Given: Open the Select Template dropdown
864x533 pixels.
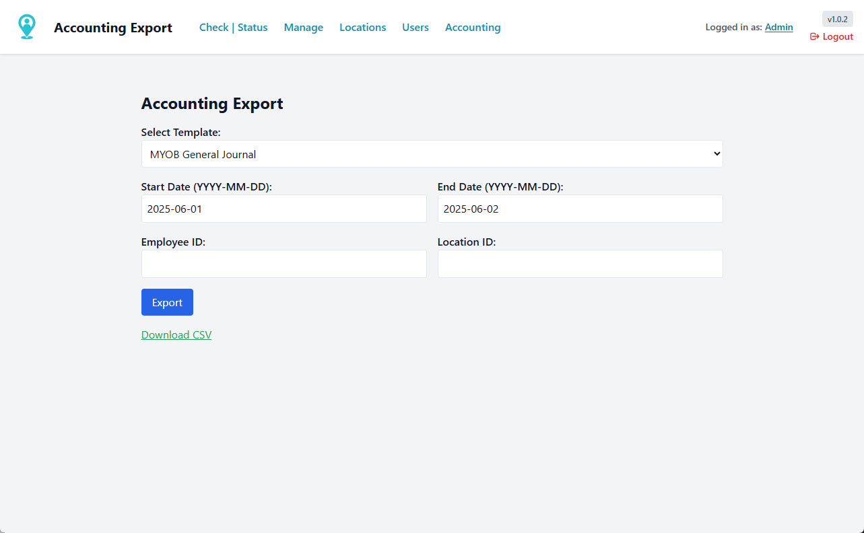Looking at the screenshot, I should tap(432, 154).
